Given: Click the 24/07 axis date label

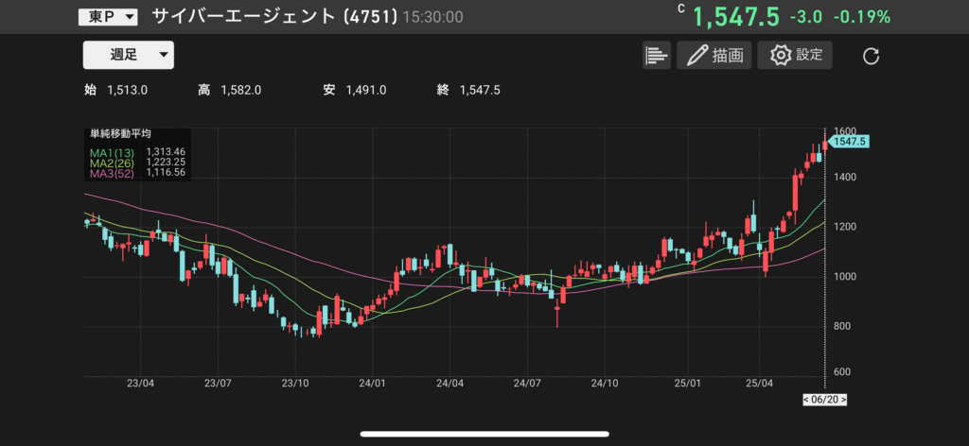Looking at the screenshot, I should 526,383.
